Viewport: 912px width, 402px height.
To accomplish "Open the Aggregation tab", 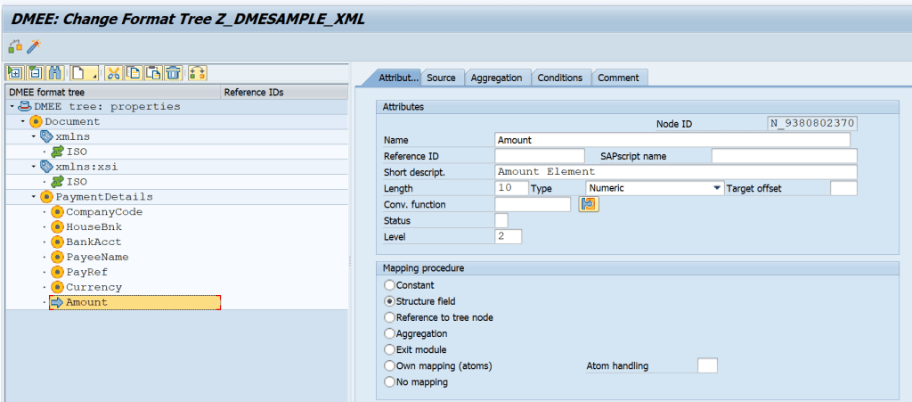I will 497,78.
